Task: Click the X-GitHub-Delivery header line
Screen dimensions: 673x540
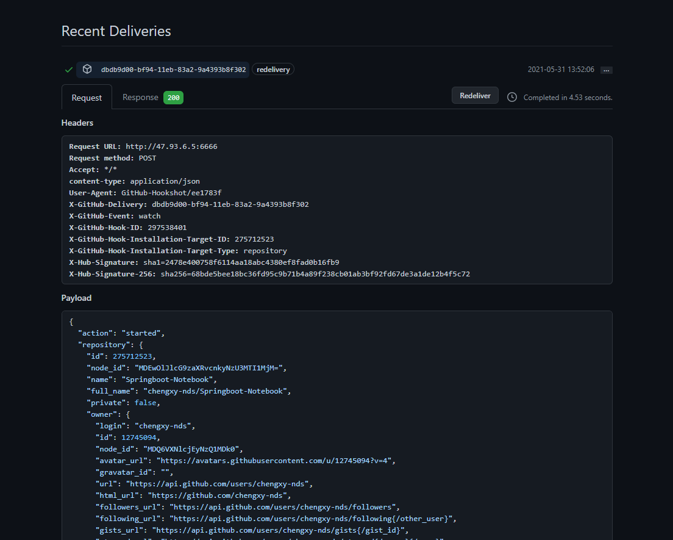Action: 189,204
